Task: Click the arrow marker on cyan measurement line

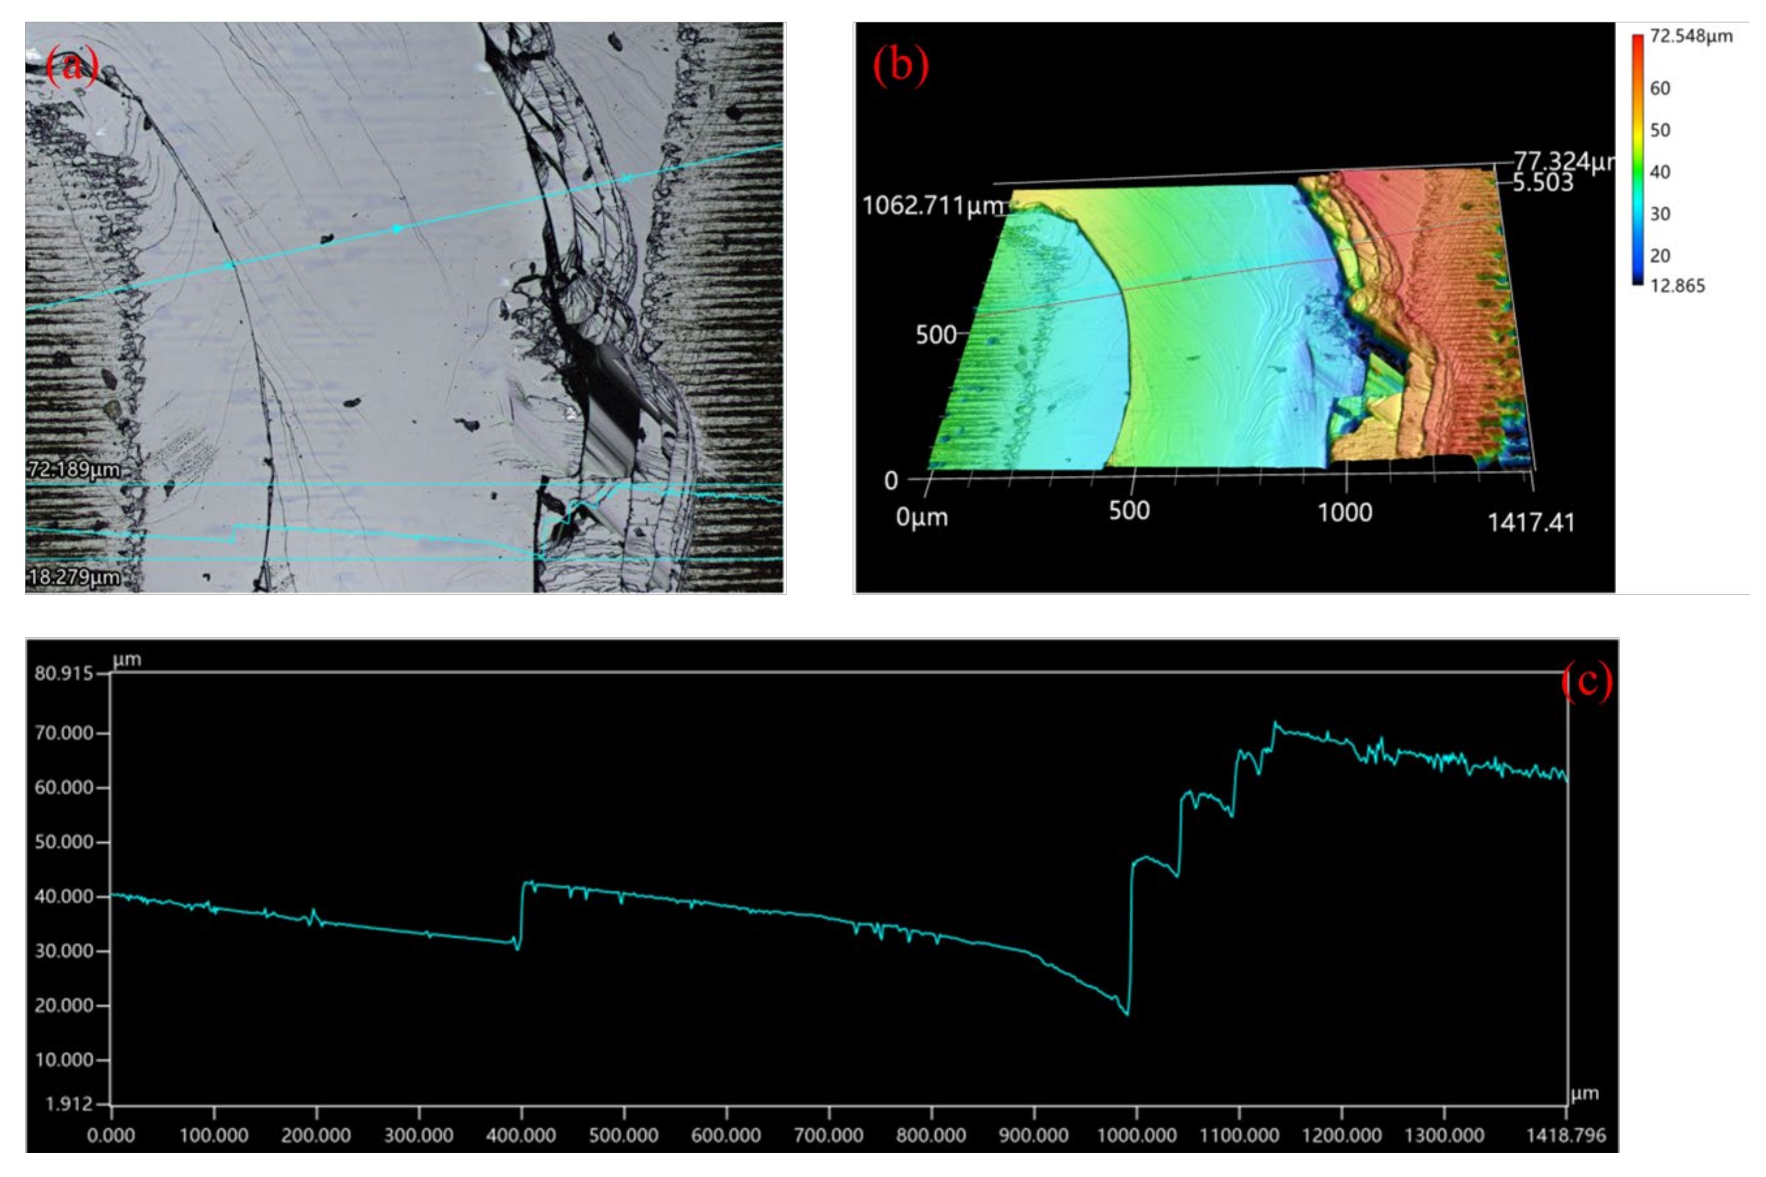Action: [397, 228]
